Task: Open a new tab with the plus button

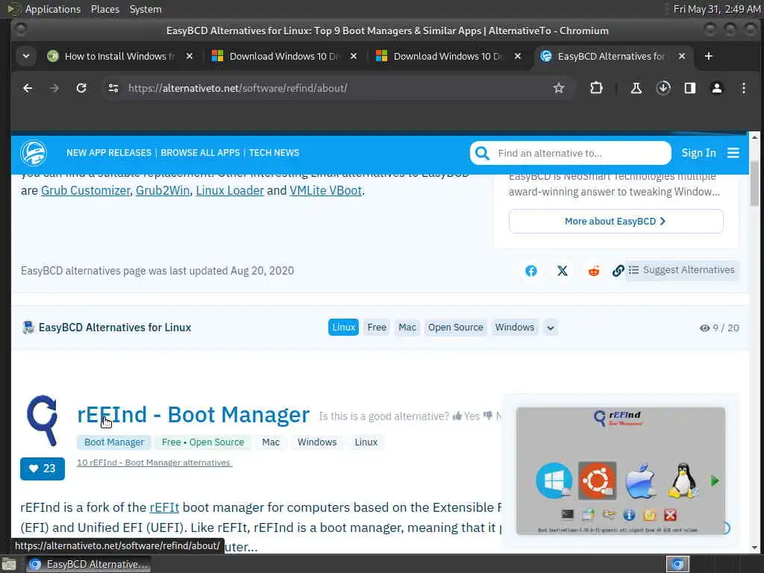Action: pos(709,56)
